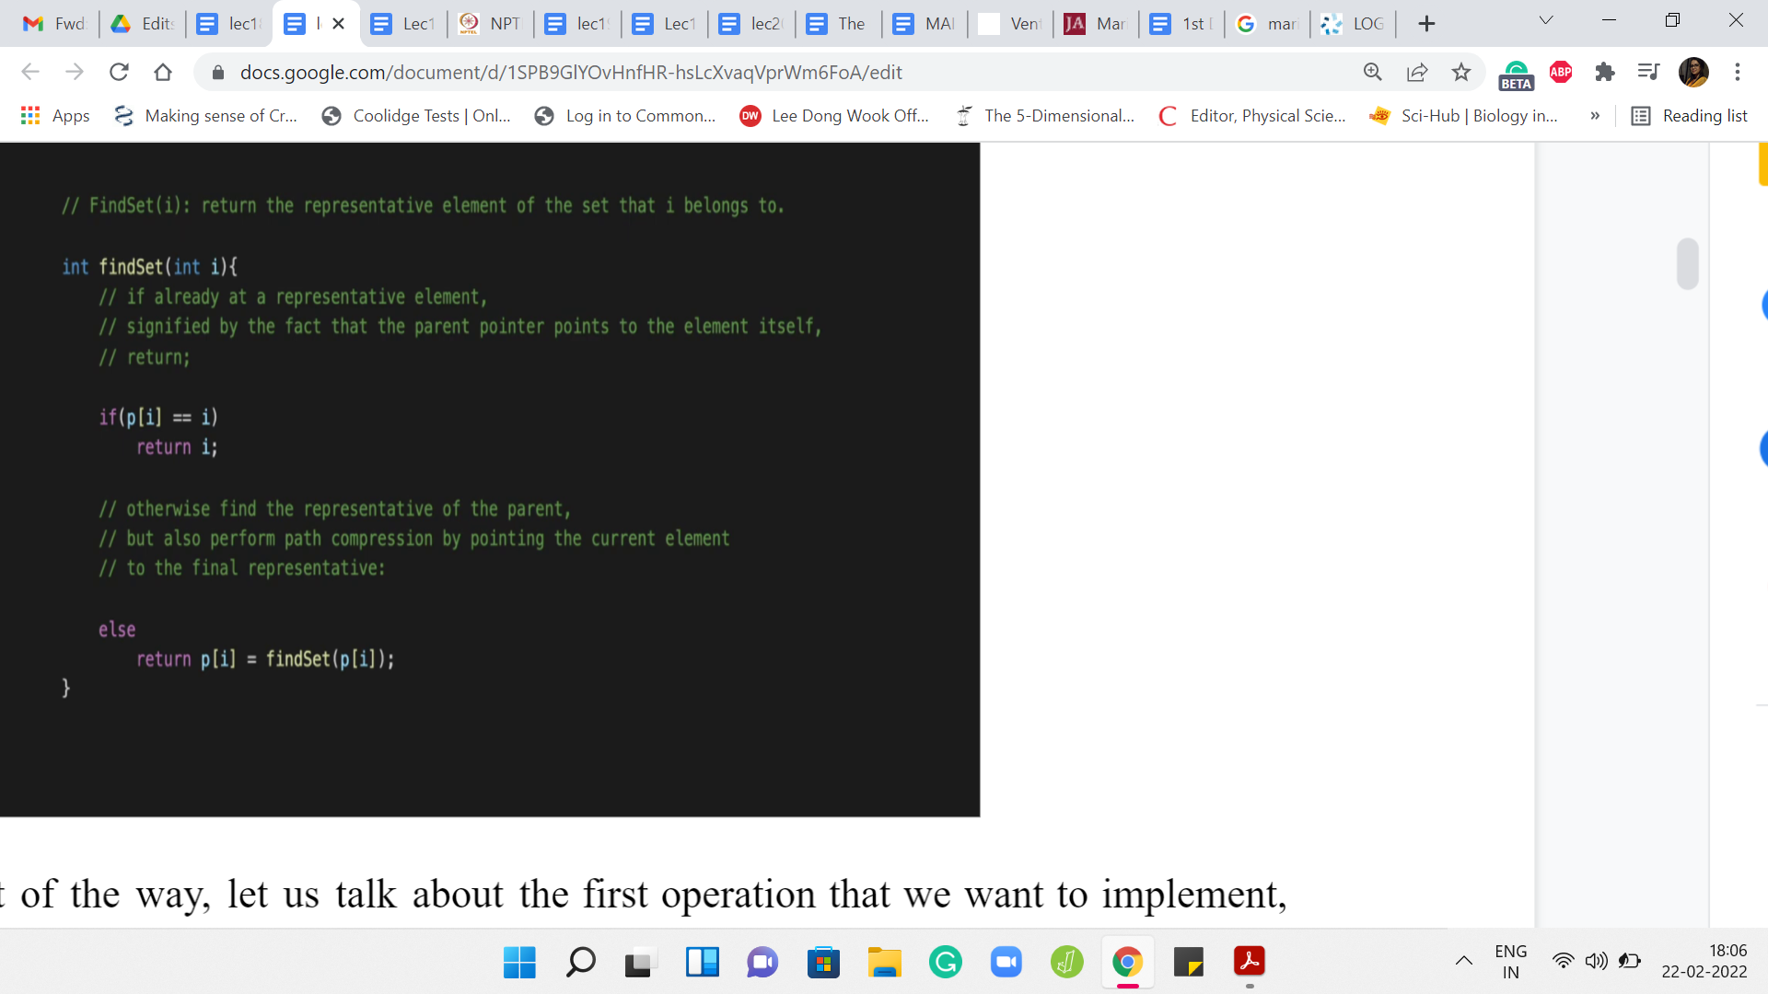This screenshot has width=1768, height=994.
Task: Switch to the LOG browser tab
Action: point(1354,24)
